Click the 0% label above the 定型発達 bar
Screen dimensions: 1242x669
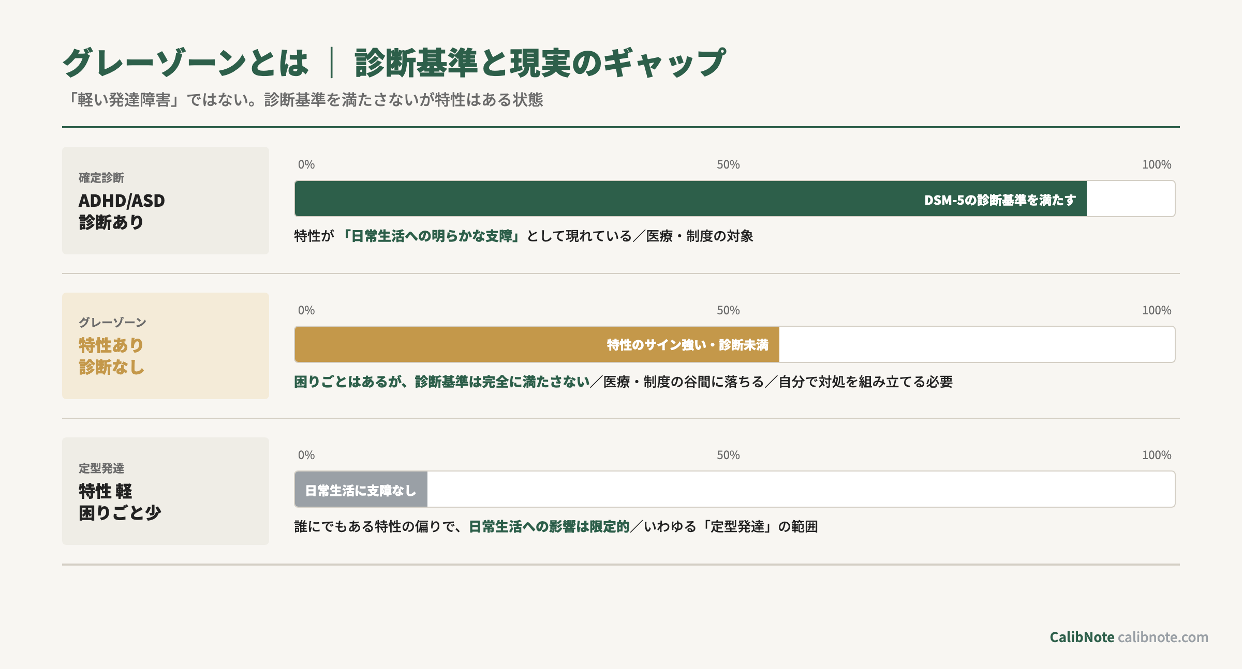pyautogui.click(x=306, y=455)
